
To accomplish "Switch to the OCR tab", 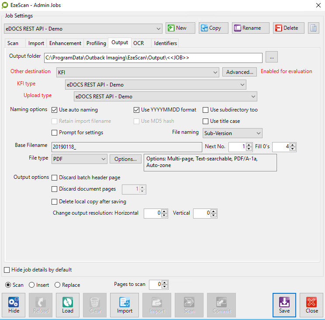I will click(x=138, y=43).
